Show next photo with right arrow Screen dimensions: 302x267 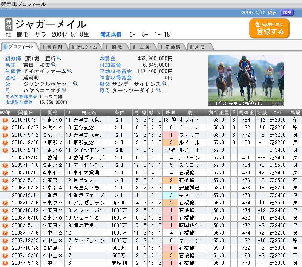coord(281,104)
